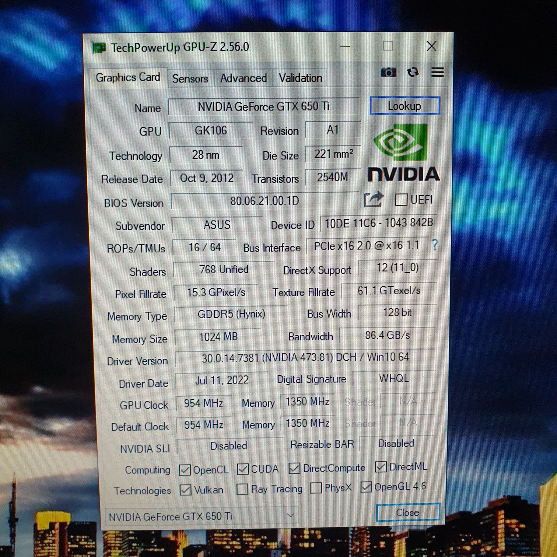Screen dimensions: 557x557
Task: Click the Bus Width value 128 bit
Action: pyautogui.click(x=397, y=313)
